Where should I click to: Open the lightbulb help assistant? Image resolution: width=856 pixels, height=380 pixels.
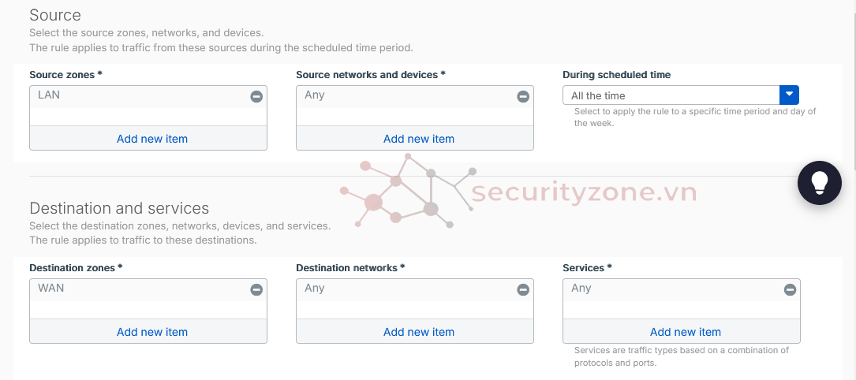(x=820, y=183)
